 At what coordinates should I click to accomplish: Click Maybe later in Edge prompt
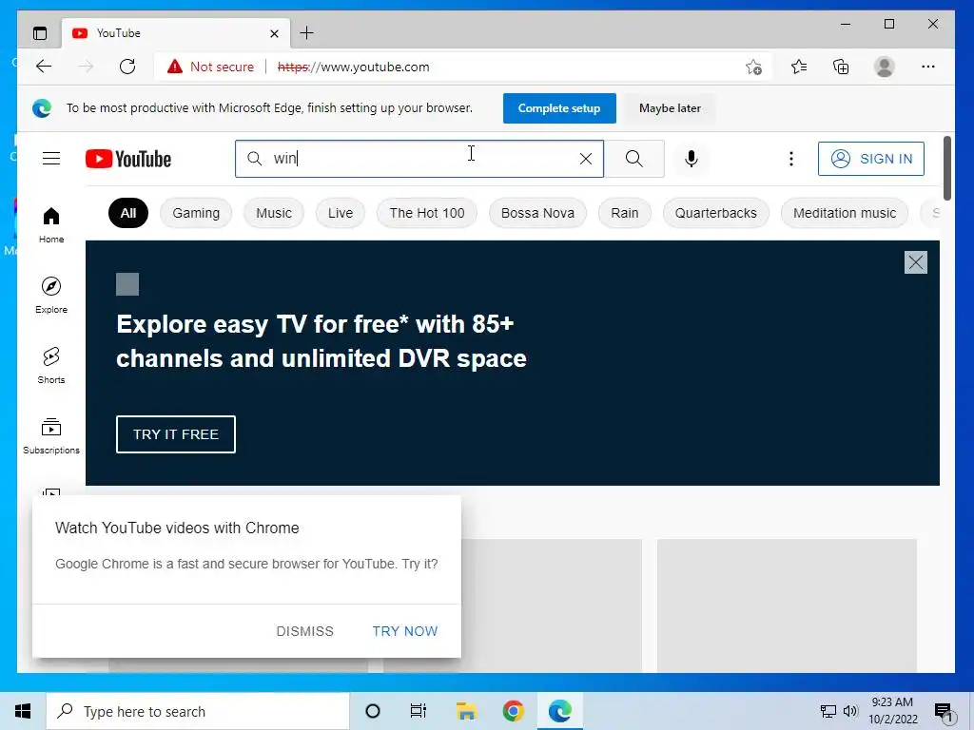click(670, 108)
